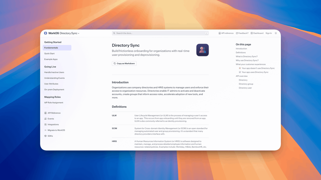Click the HRIS term in table
This screenshot has width=321, height=180.
(x=114, y=141)
